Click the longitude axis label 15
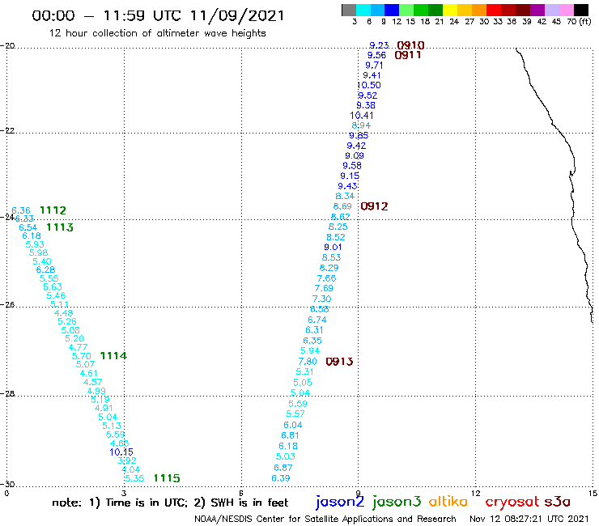This screenshot has width=599, height=526. [x=593, y=494]
